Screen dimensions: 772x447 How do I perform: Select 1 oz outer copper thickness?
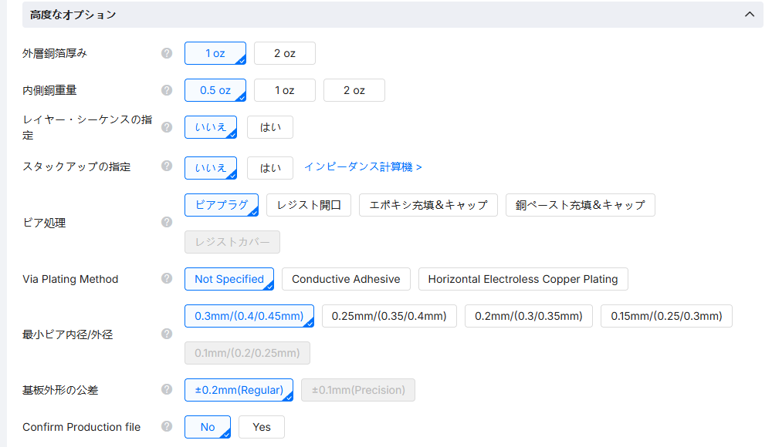tap(215, 53)
